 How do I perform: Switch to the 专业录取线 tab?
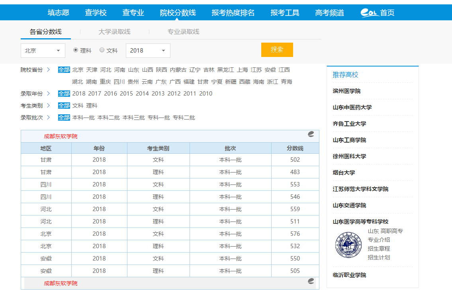(183, 32)
